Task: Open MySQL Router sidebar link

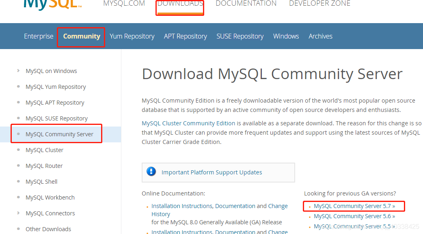Action: click(44, 166)
